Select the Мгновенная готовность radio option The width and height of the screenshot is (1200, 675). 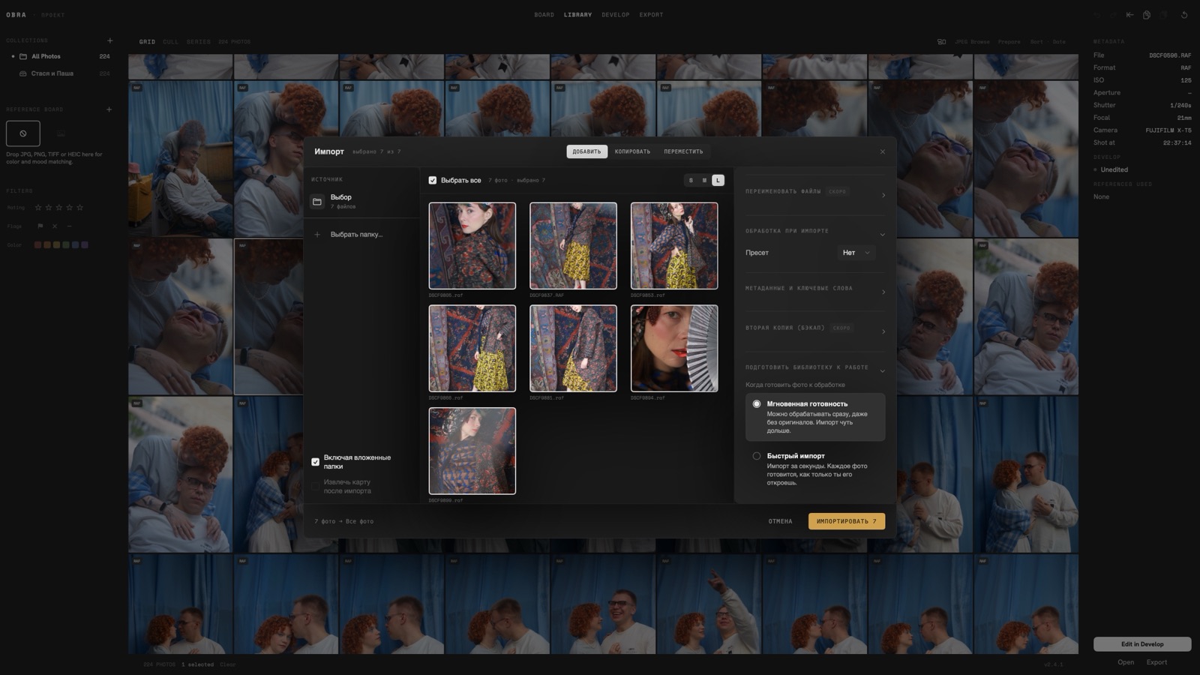(757, 404)
